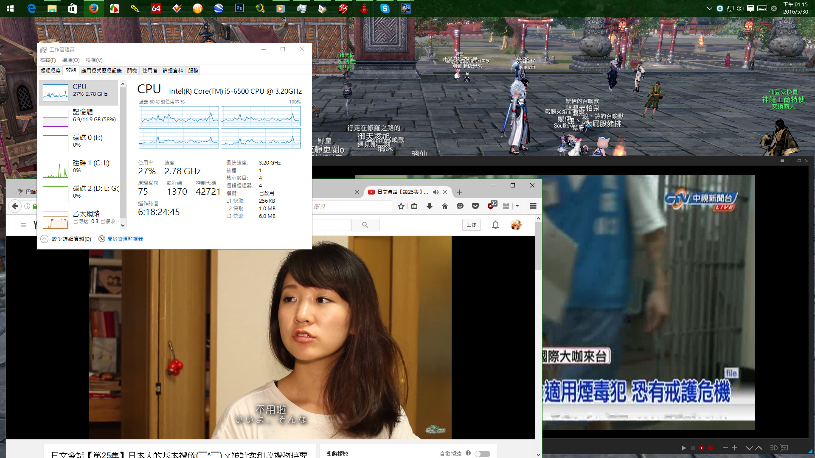Switch to the 處理程序 tab

coord(51,70)
